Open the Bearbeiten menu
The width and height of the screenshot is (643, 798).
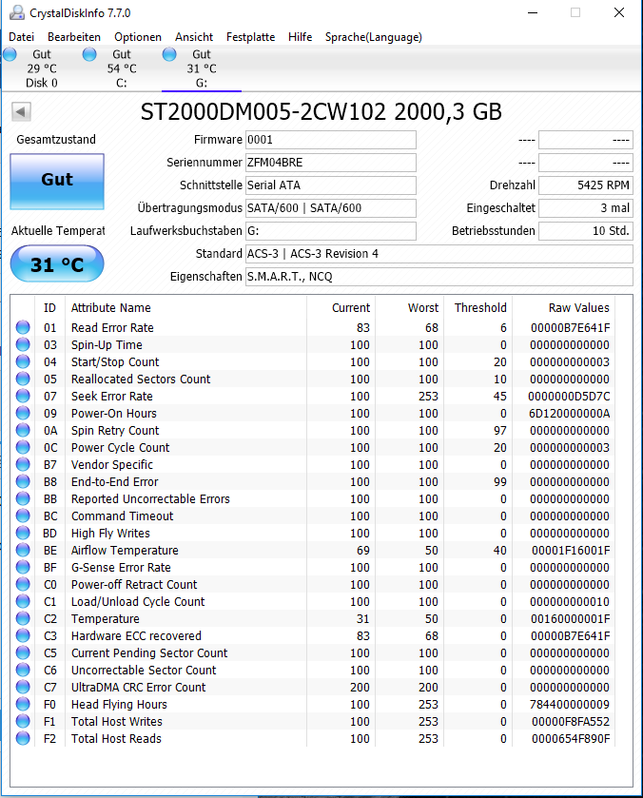point(74,37)
